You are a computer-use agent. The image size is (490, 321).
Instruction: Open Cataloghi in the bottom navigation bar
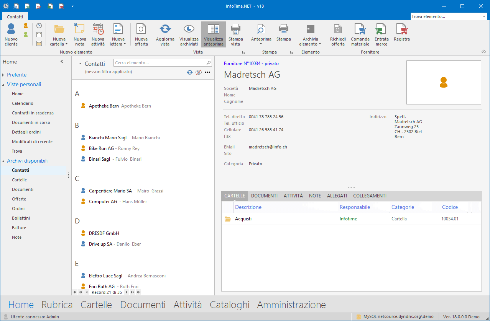(230, 305)
